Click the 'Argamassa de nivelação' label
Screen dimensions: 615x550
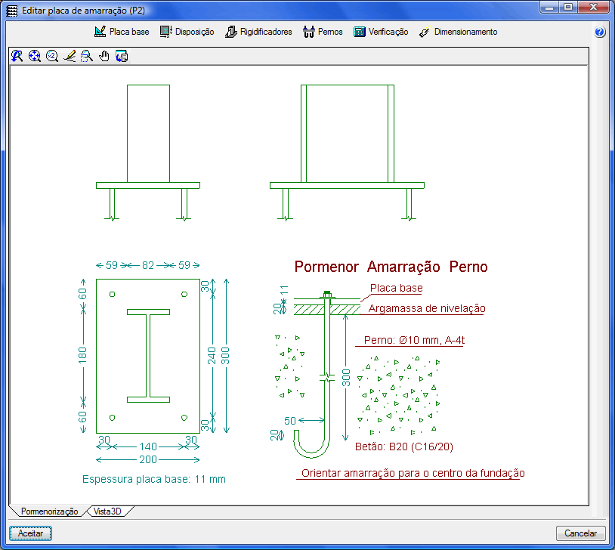point(427,308)
